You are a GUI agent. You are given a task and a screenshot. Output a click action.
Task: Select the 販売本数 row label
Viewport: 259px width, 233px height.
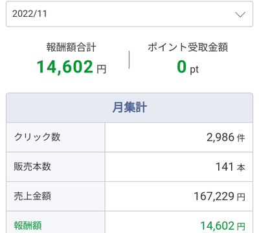click(x=32, y=166)
